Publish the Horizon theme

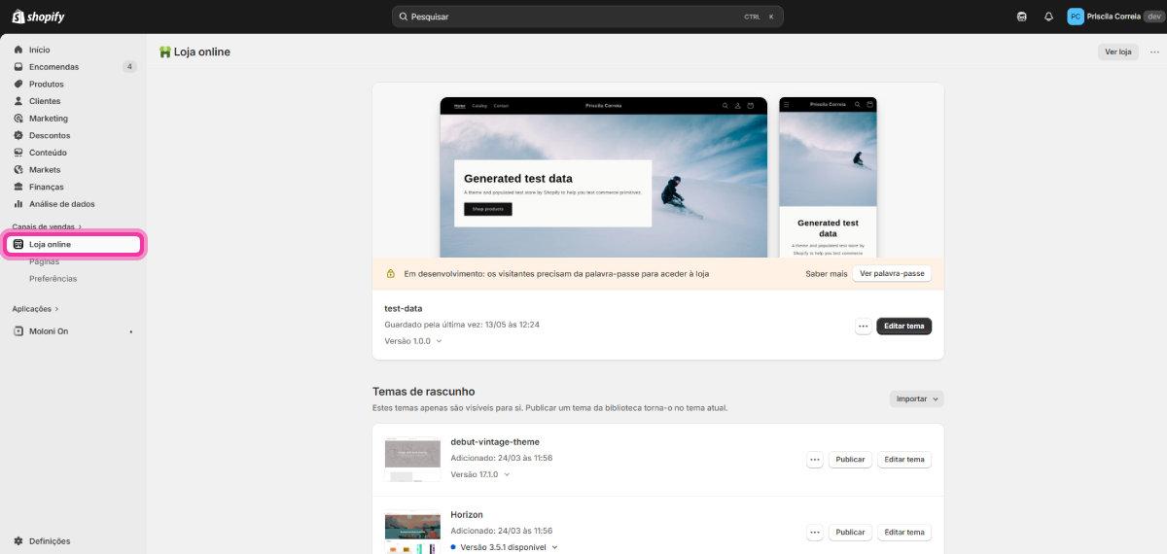850,533
